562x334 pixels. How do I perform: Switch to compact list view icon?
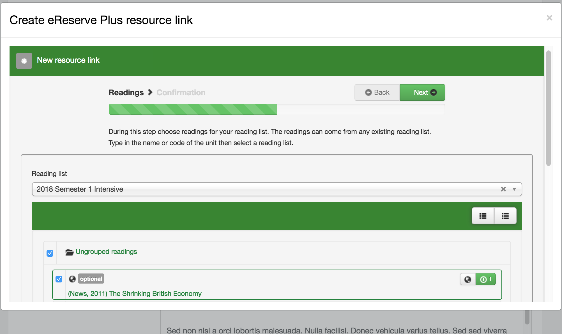pos(505,216)
